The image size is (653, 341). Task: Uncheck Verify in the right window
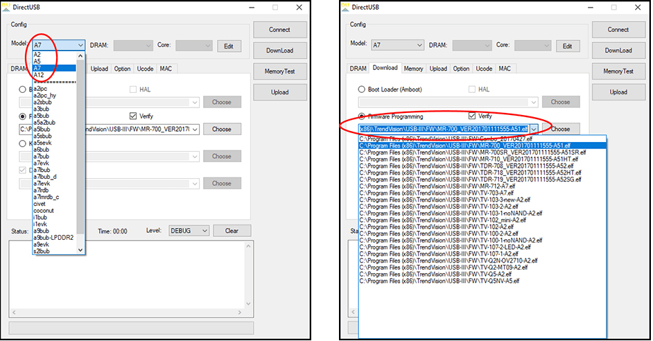[473, 116]
